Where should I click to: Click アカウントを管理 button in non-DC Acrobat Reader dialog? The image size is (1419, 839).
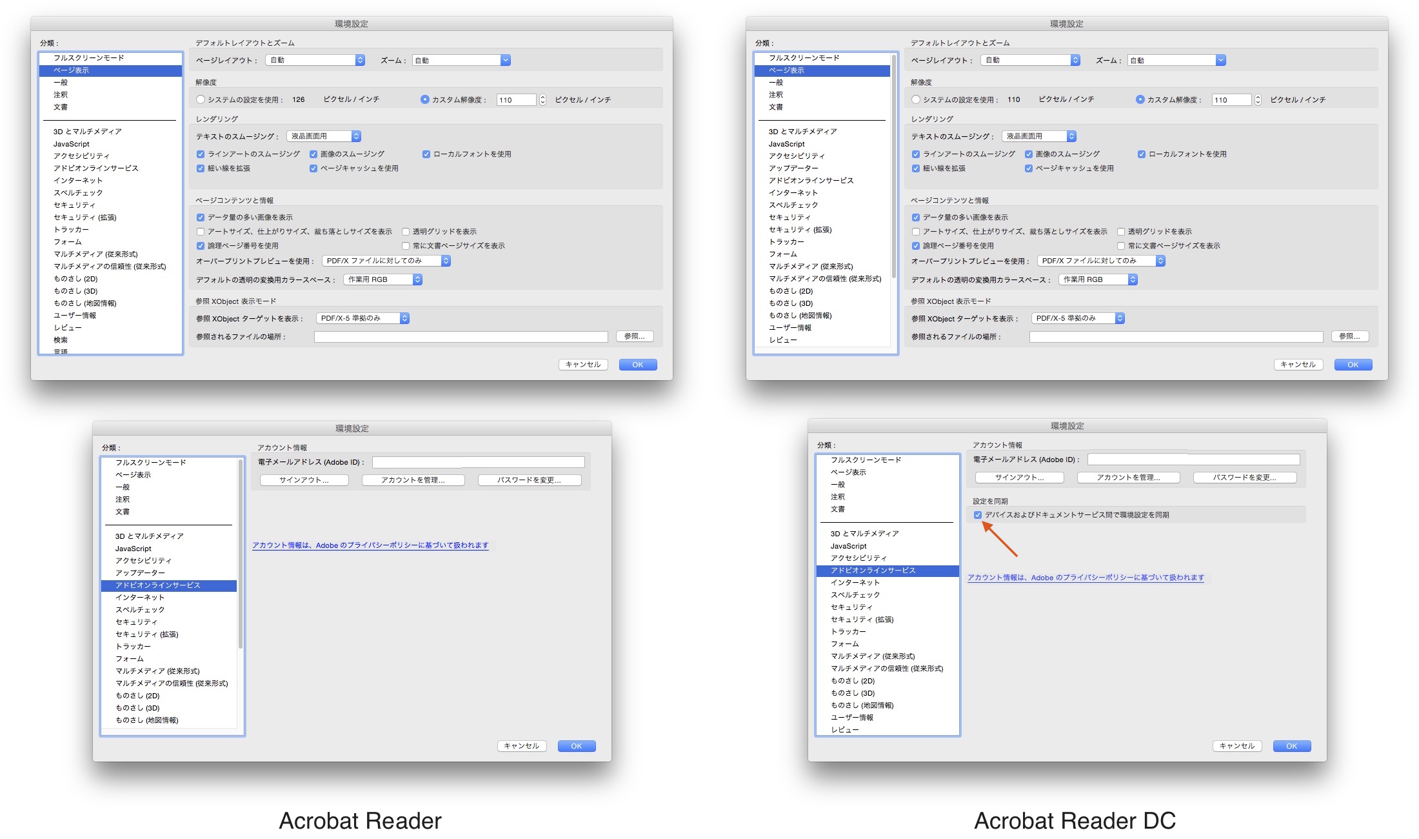click(413, 480)
